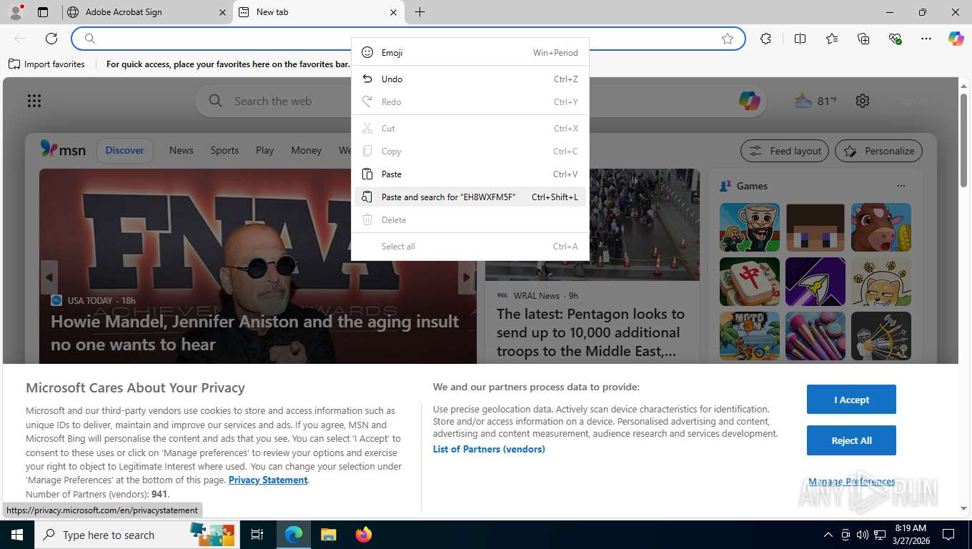Launch Firefox from the taskbar
Screen dimensions: 972x549
364,535
